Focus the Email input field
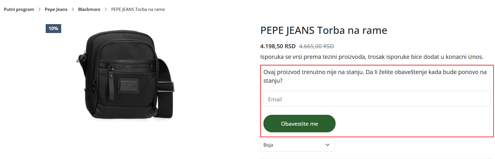This screenshot has height=159, width=495. (x=377, y=99)
